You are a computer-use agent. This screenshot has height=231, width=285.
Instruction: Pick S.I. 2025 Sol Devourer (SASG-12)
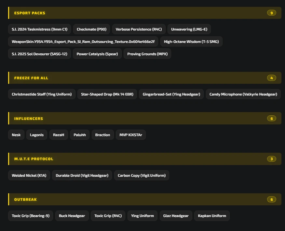point(39,54)
